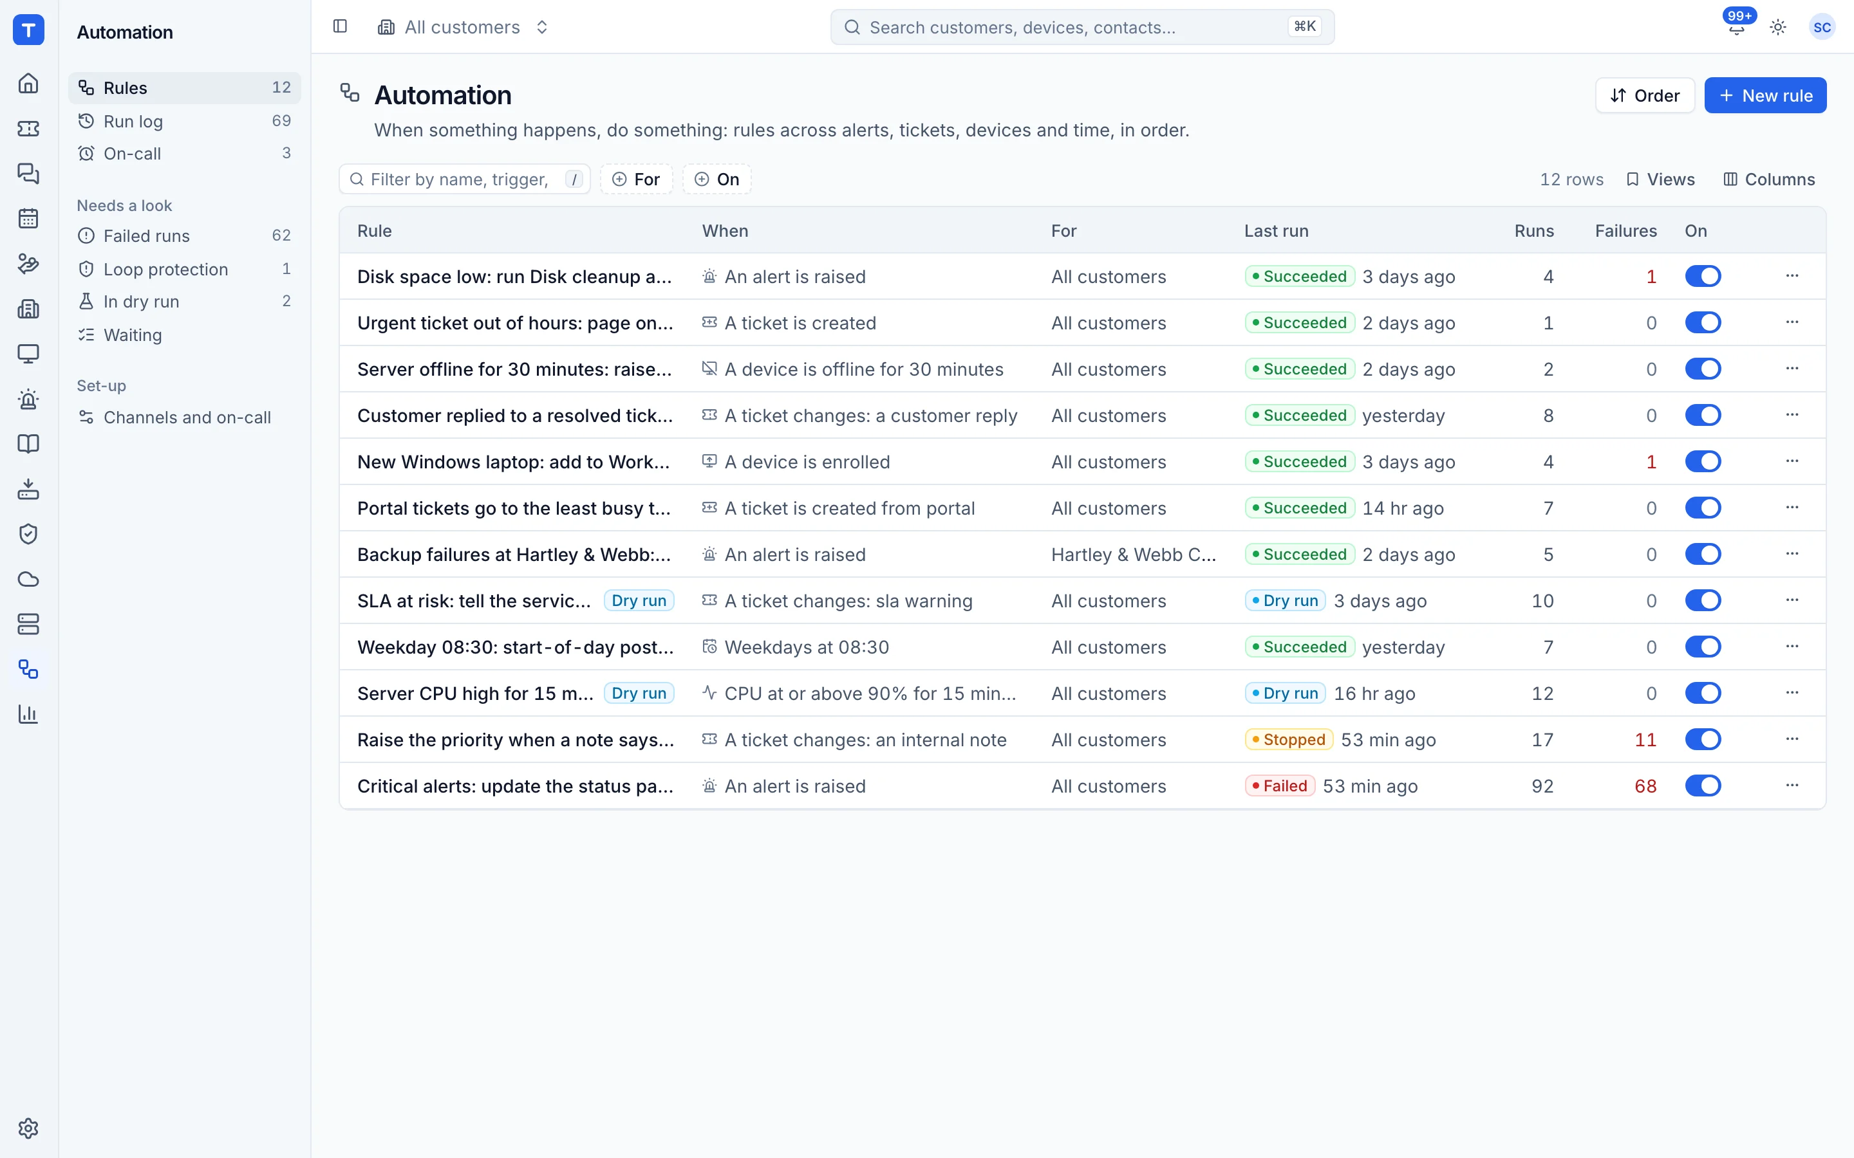Viewport: 1854px width, 1158px height.
Task: Open the All customers scope selector
Action: point(464,28)
